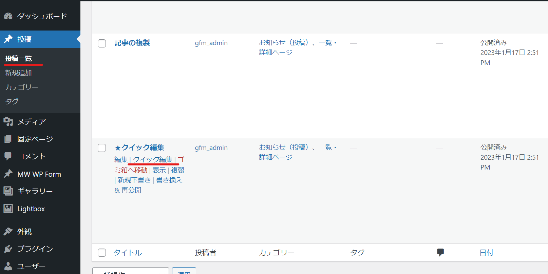Click the Dashboard gauge icon
Image resolution: width=548 pixels, height=274 pixels.
click(x=8, y=16)
